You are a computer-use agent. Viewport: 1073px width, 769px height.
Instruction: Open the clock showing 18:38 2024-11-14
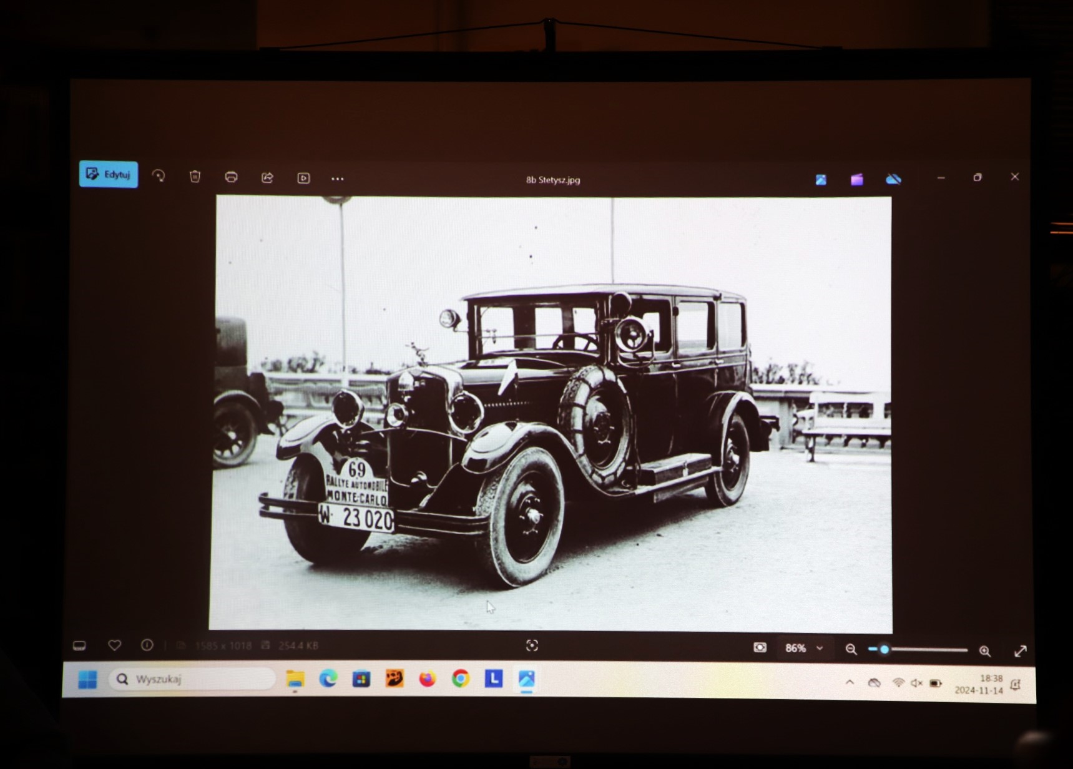pos(979,685)
